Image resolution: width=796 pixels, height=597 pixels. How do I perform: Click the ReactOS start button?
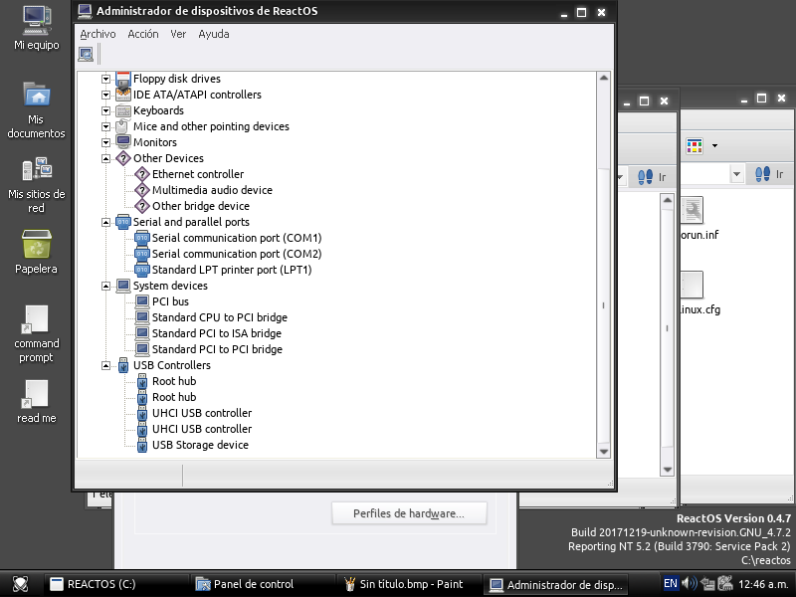[x=20, y=584]
